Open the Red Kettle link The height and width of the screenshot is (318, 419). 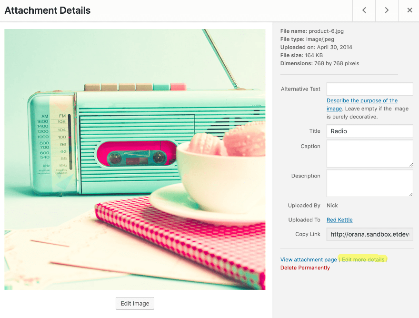[x=339, y=220]
